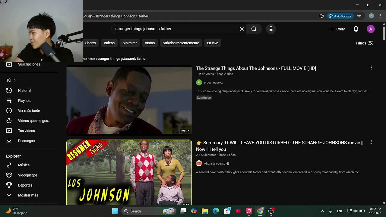Clear the search box with the X

(x=242, y=29)
